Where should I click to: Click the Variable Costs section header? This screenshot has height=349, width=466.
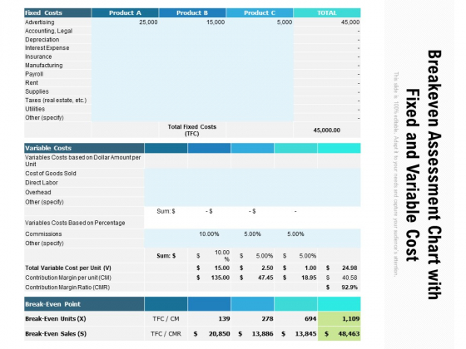[x=84, y=148]
